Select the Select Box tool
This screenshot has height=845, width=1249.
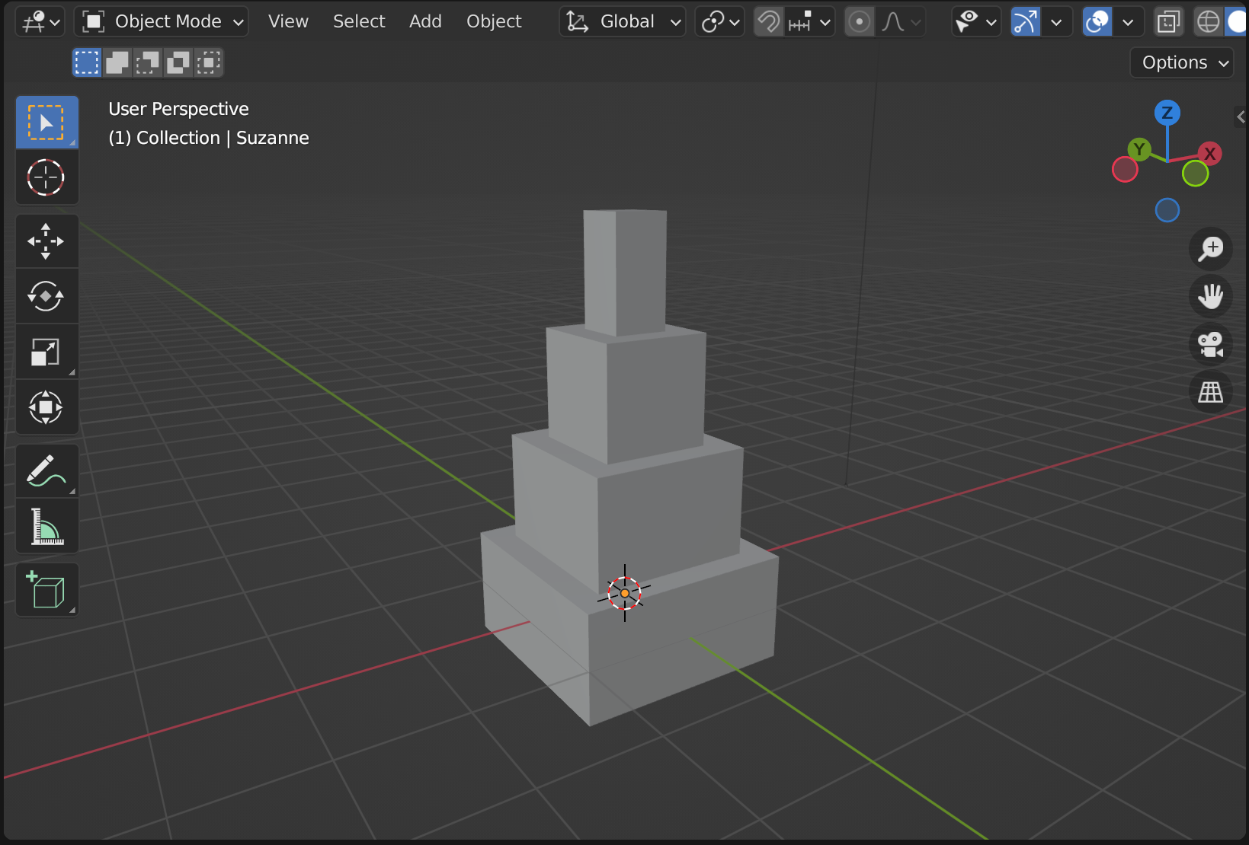[46, 122]
